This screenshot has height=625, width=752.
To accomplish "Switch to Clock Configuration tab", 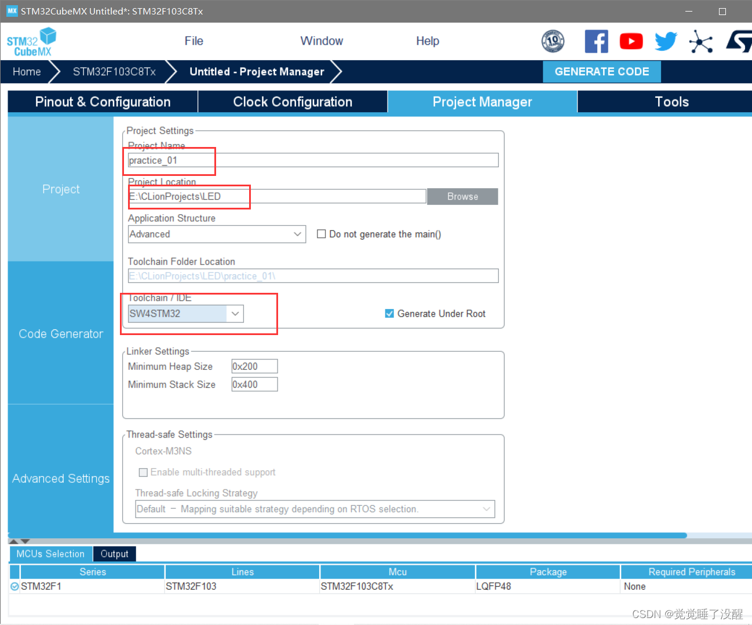I will (x=293, y=102).
